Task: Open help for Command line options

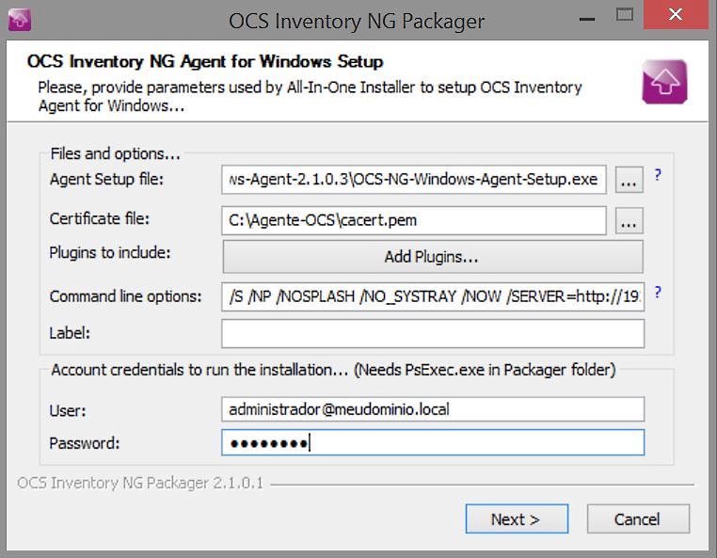Action: pyautogui.click(x=658, y=292)
